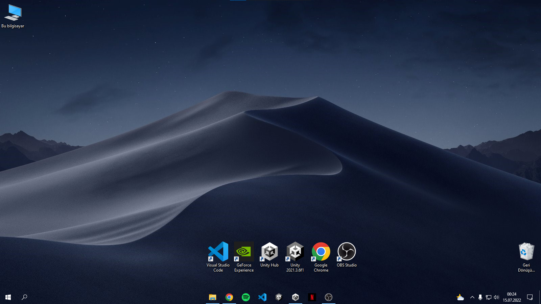Open the Windows Start menu
Image resolution: width=541 pixels, height=304 pixels.
coord(8,297)
